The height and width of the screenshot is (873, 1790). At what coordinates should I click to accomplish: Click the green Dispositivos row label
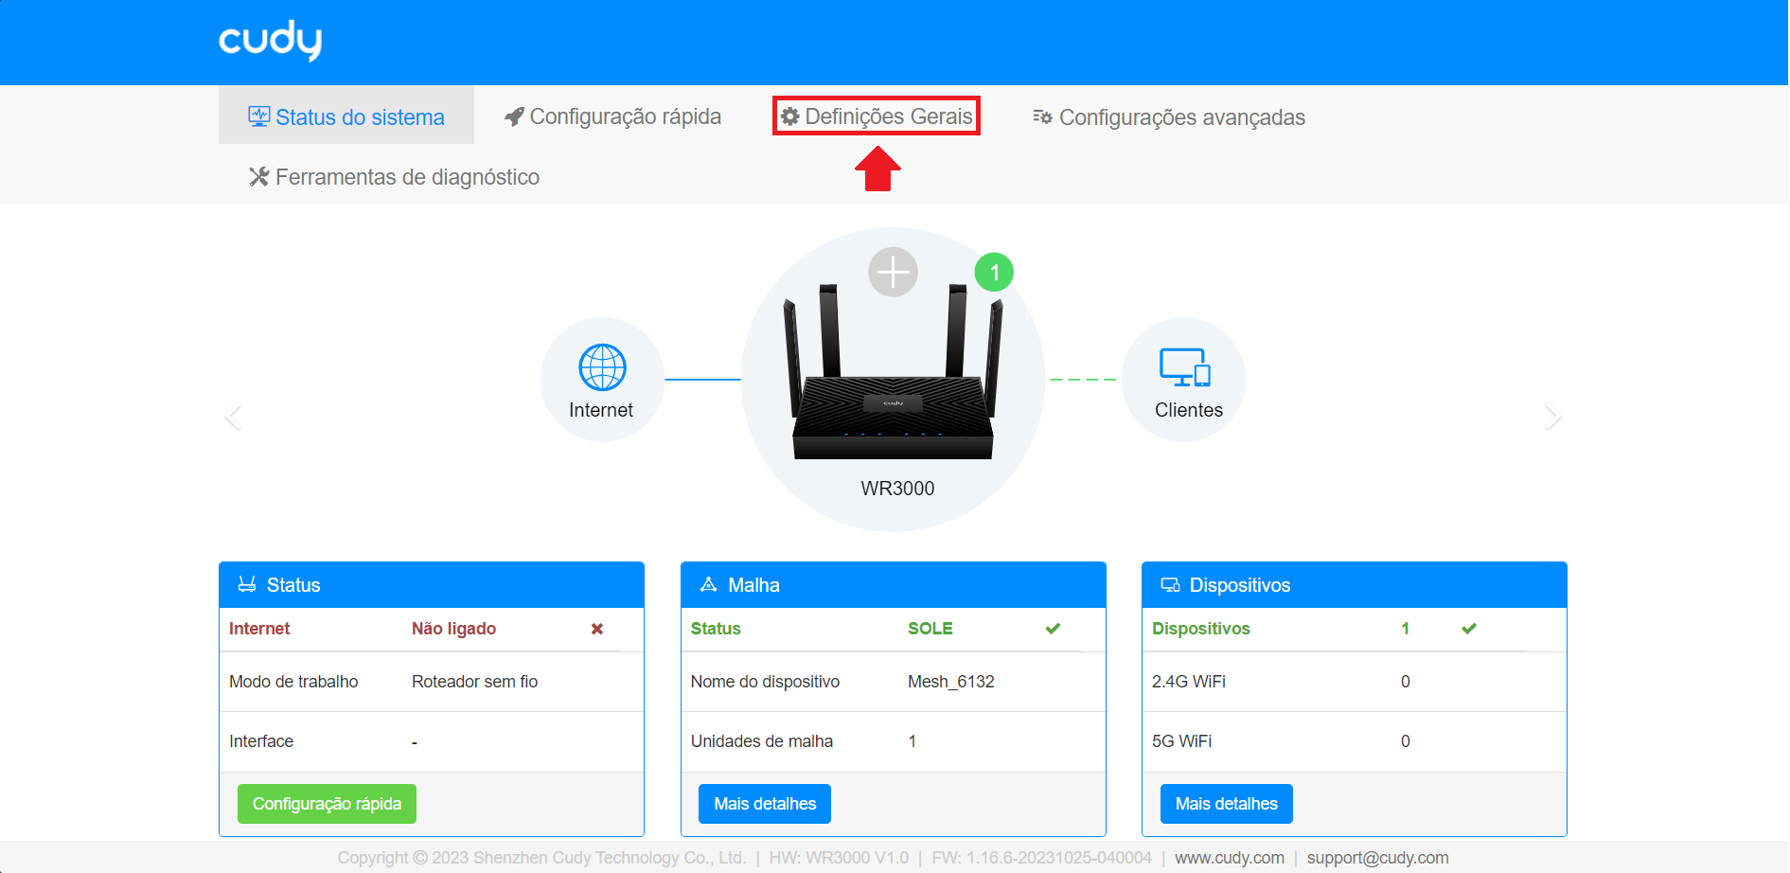1200,629
